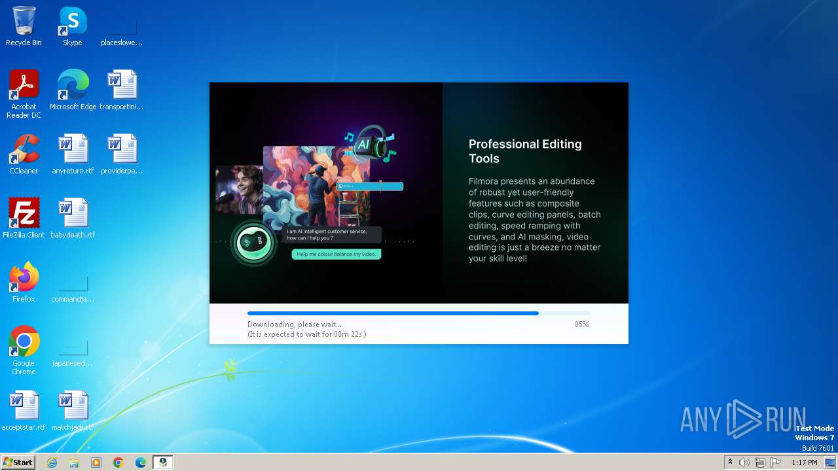Click the Show Desktop button
Screen dimensions: 838x471
pyautogui.click(x=831, y=462)
